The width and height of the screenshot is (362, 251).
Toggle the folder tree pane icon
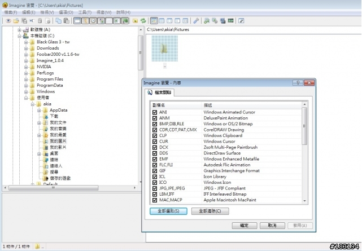tap(85, 21)
